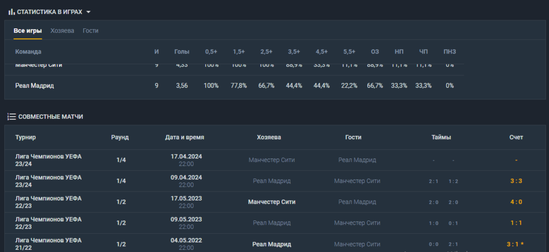Click Манчестер Сити host in 17.04.2024 match
The height and width of the screenshot is (252, 549).
click(x=272, y=160)
